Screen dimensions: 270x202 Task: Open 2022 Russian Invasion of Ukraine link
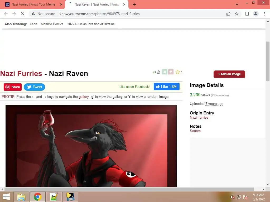tap(91, 24)
